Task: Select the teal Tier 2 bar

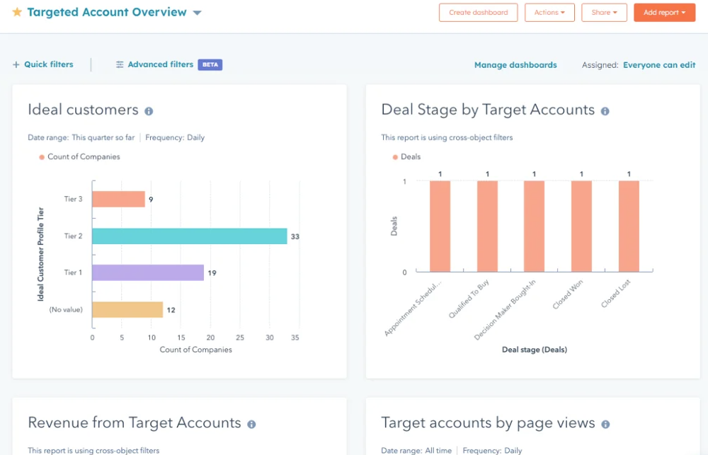Action: [x=189, y=236]
